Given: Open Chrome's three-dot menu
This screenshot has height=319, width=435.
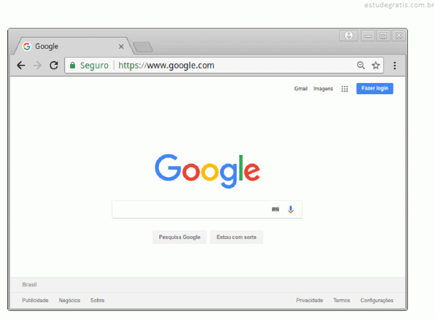Looking at the screenshot, I should click(x=395, y=66).
